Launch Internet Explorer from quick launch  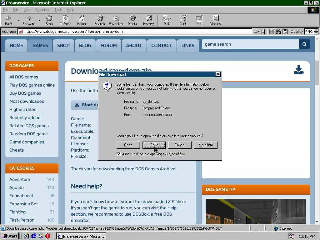click(x=33, y=236)
